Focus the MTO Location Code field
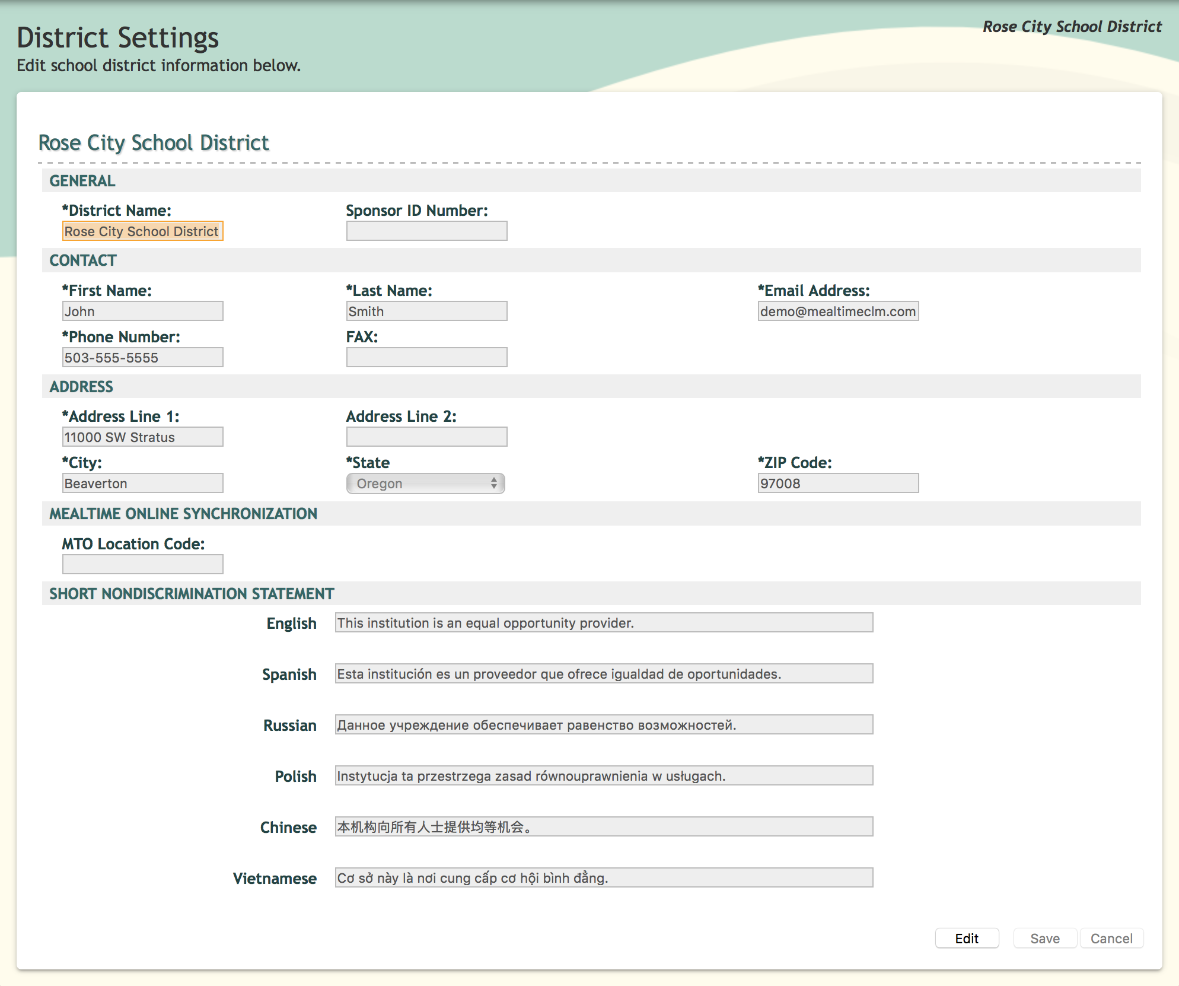This screenshot has height=986, width=1179. tap(142, 564)
